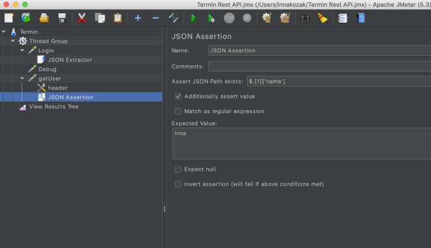Expand all nodes with plus icon
431x248 pixels.
pyautogui.click(x=138, y=18)
